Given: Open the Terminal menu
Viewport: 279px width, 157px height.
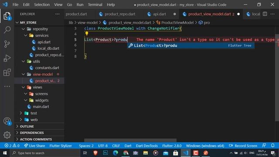Looking at the screenshot, I should click(95, 5).
